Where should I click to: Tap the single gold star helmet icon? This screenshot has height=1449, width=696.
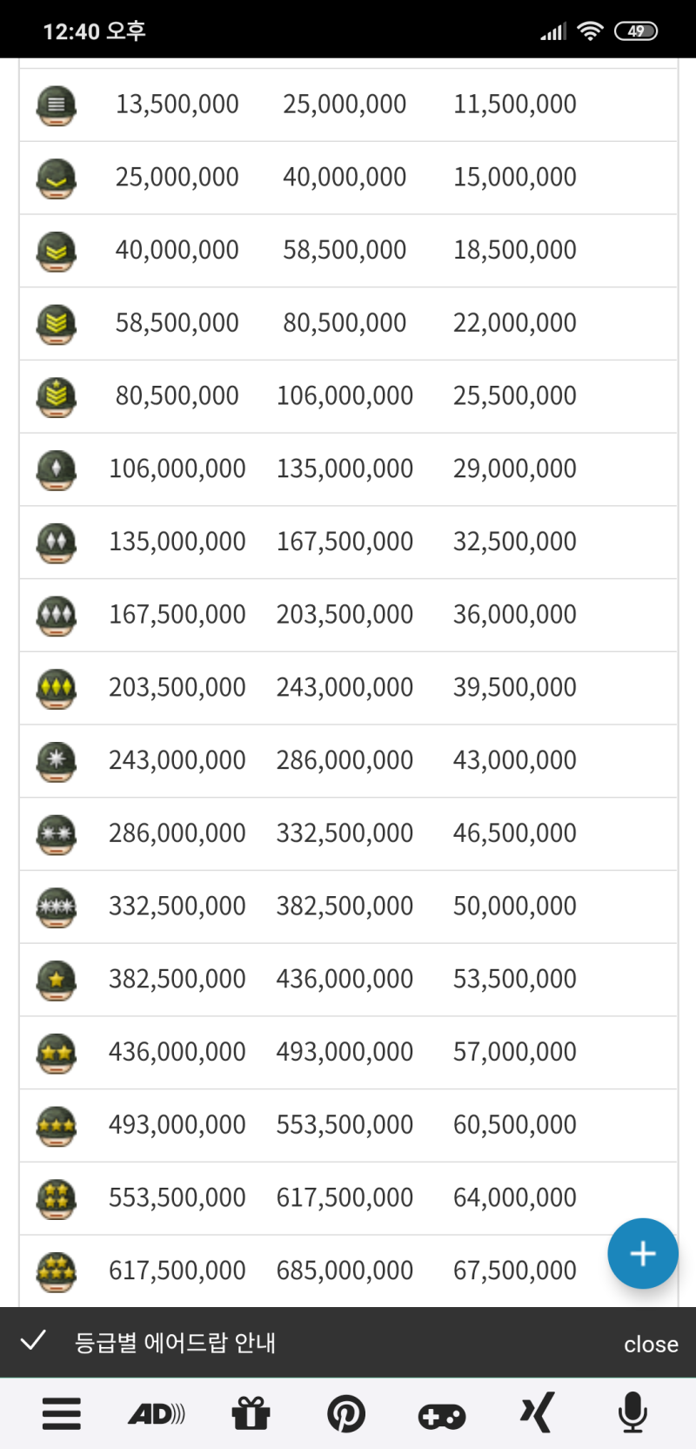click(57, 980)
